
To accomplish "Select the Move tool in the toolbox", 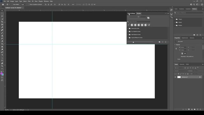I will [x=2, y=11].
